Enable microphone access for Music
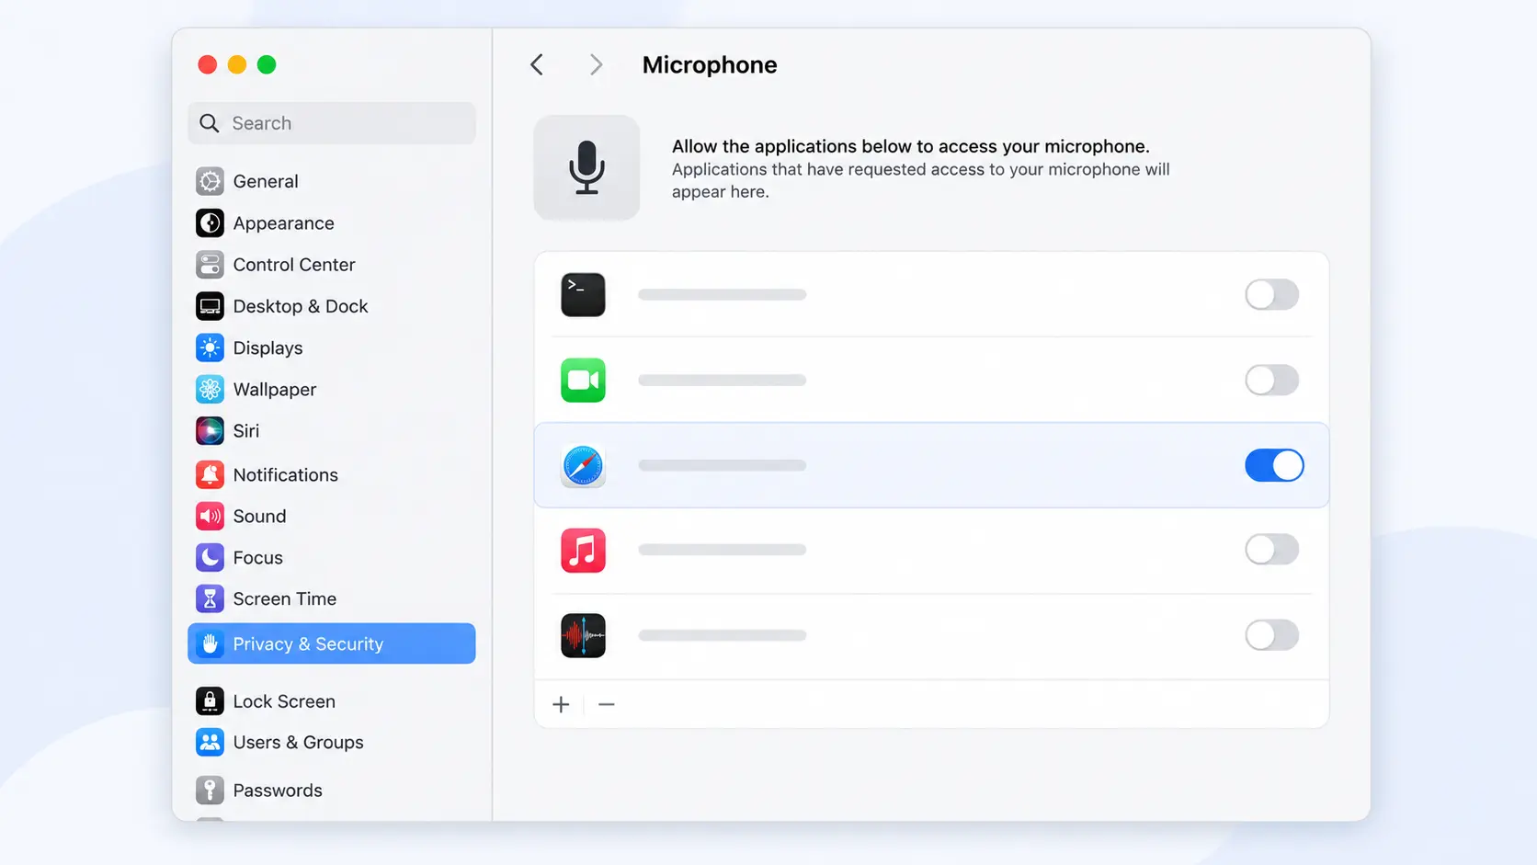Viewport: 1537px width, 865px height. coord(1271,550)
